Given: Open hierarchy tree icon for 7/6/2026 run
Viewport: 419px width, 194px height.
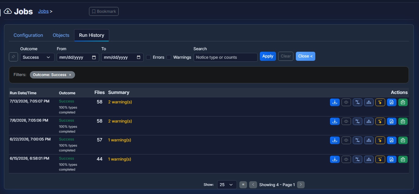Looking at the screenshot, I should (369, 121).
